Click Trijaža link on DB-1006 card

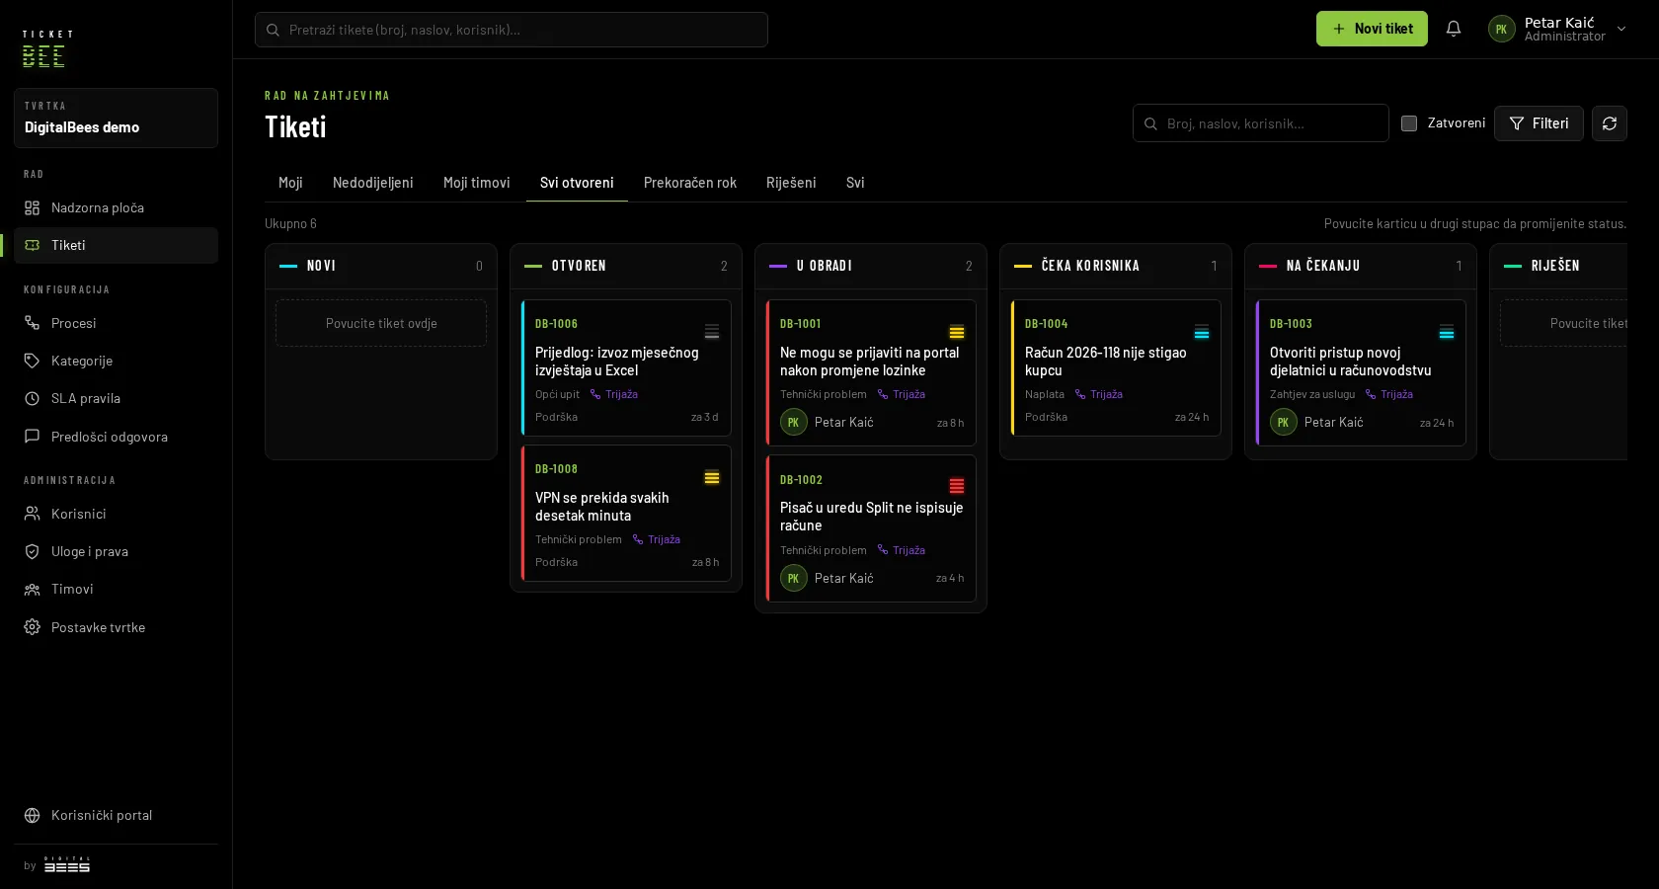(614, 394)
